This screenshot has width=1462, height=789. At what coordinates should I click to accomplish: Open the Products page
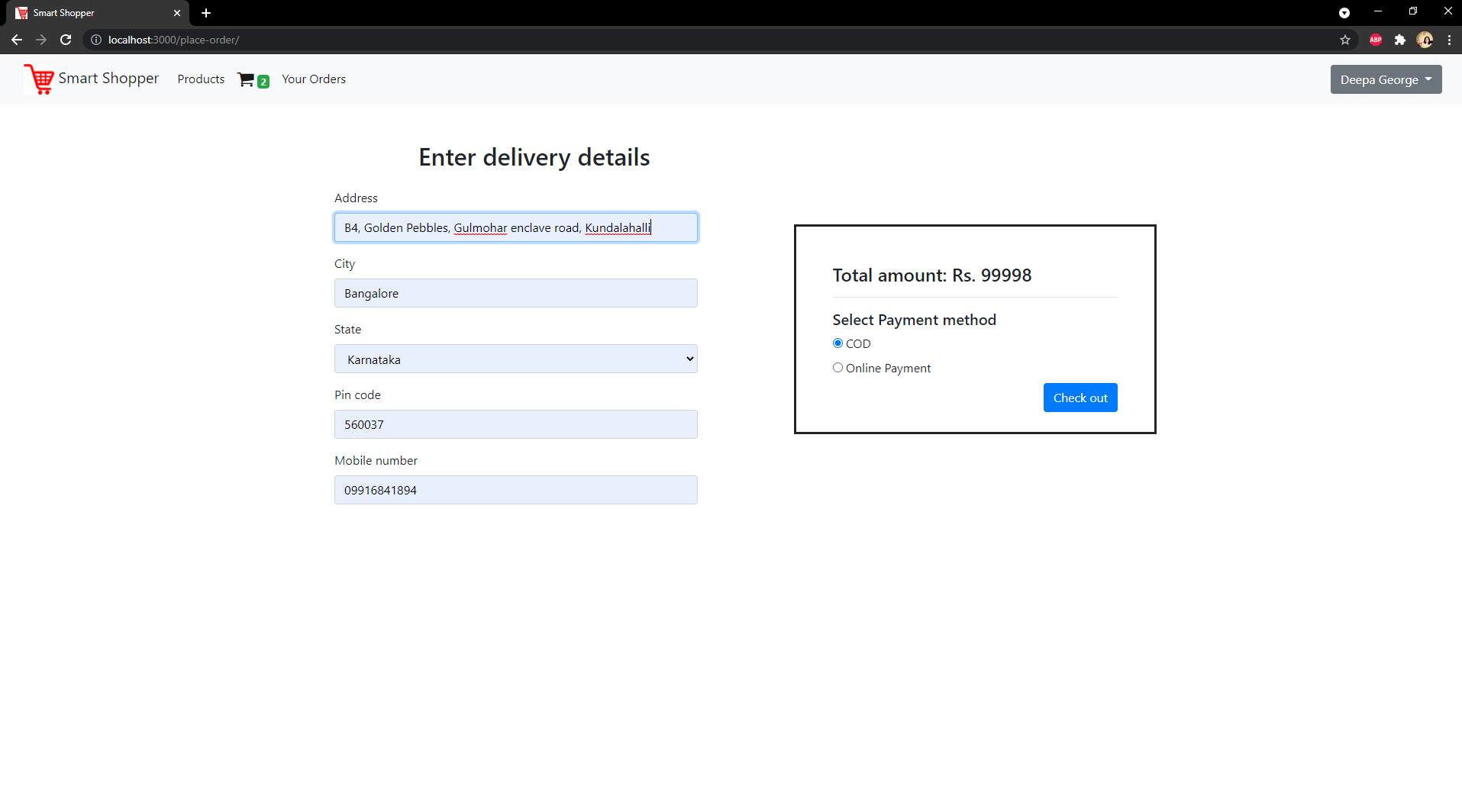[x=201, y=79]
